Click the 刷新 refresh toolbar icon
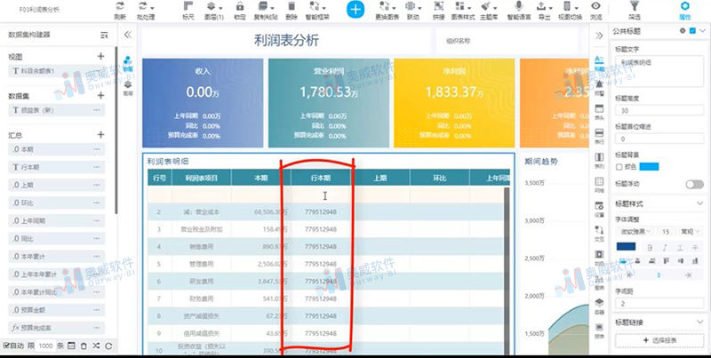The height and width of the screenshot is (358, 711). pos(120,6)
